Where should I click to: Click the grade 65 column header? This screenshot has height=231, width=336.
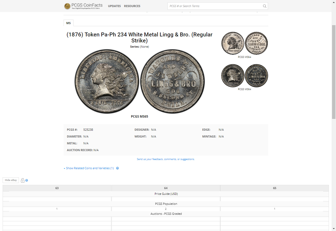pos(275,188)
